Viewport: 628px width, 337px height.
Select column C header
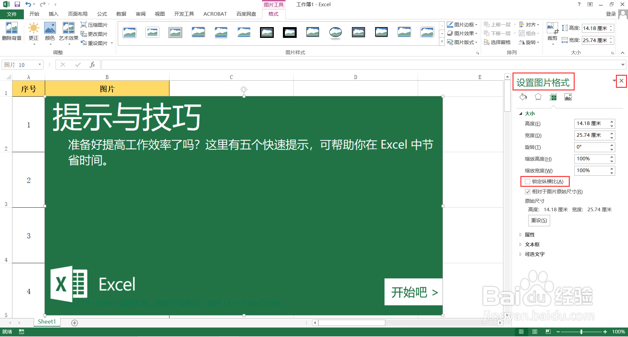pos(231,77)
